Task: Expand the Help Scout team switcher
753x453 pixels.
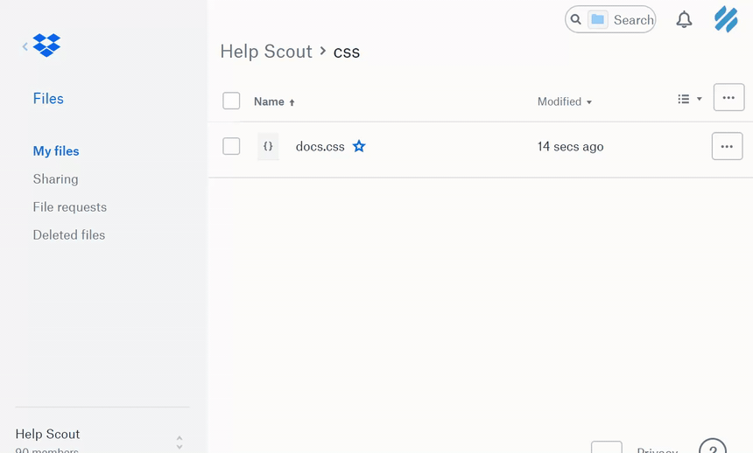Action: click(x=179, y=442)
